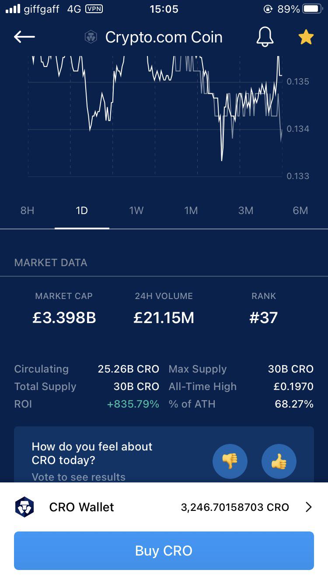This screenshot has width=328, height=584.
Task: Show the 6M chart range
Action: tap(300, 211)
